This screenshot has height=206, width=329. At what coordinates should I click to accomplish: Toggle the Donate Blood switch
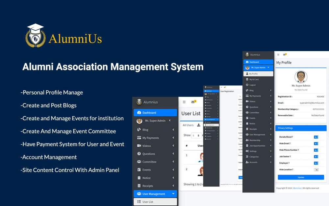point(316,137)
